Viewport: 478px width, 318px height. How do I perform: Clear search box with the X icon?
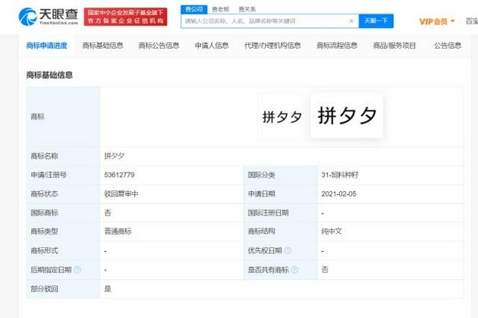coord(351,21)
